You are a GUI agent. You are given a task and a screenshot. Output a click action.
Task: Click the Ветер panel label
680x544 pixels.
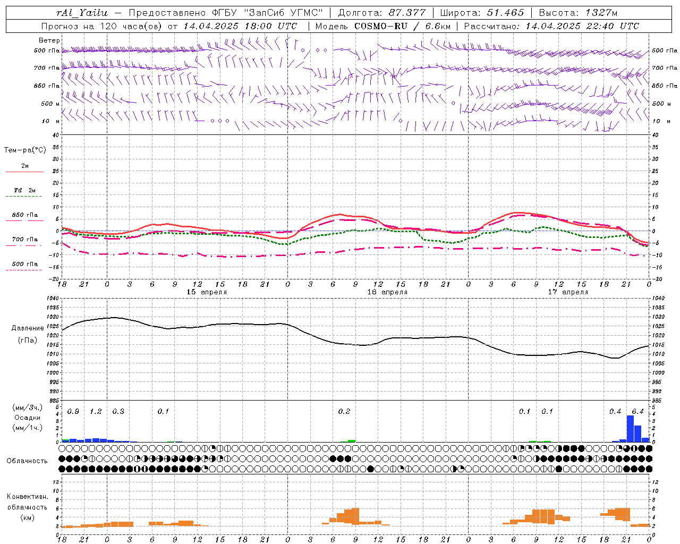point(49,40)
